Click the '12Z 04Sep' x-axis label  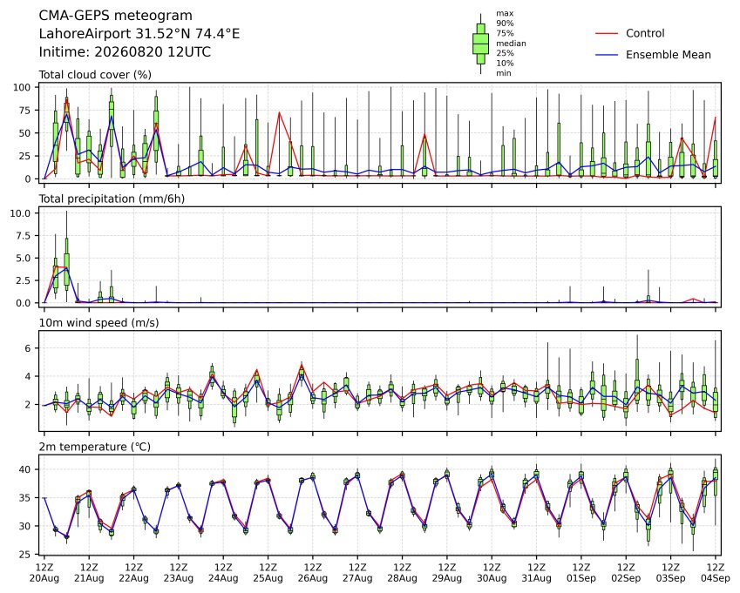pyautogui.click(x=716, y=573)
